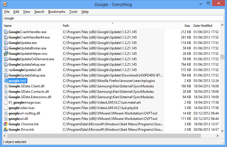Click the vertical scrollbar thumb
The height and width of the screenshot is (147, 227).
pyautogui.click(x=222, y=57)
